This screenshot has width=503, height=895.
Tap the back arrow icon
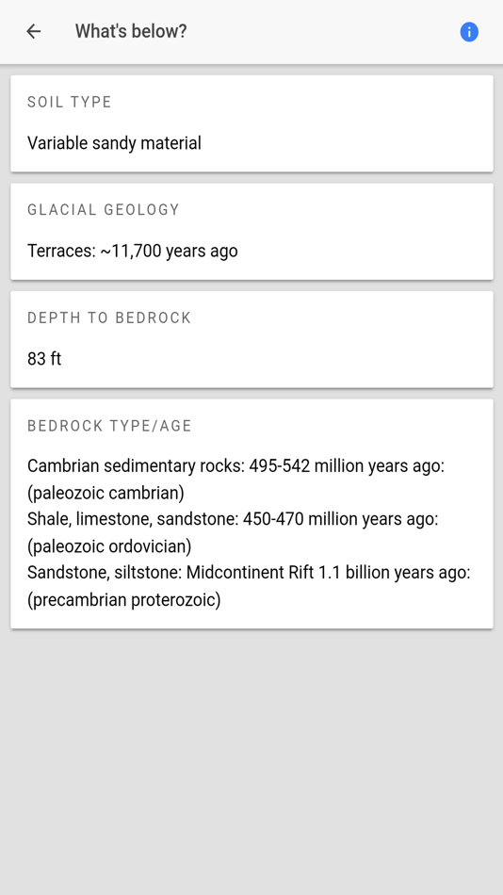pyautogui.click(x=34, y=31)
